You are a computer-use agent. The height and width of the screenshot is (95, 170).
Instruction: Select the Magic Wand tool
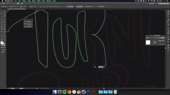pos(2,14)
